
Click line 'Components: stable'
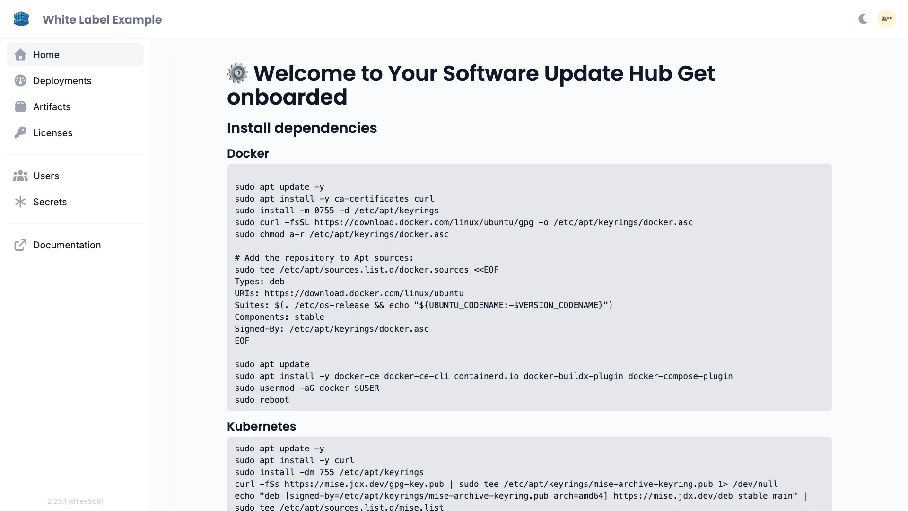click(279, 317)
